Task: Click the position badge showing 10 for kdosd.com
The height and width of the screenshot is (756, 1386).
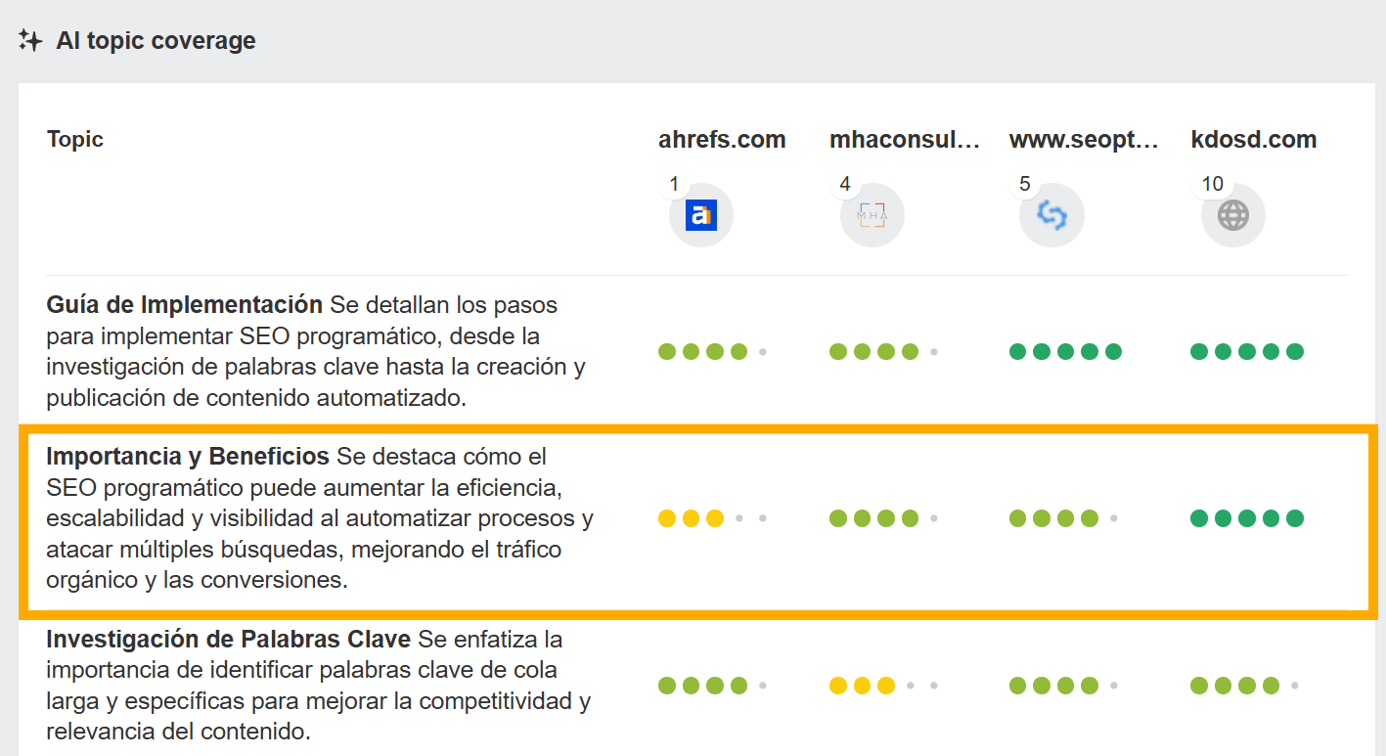Action: [1212, 183]
